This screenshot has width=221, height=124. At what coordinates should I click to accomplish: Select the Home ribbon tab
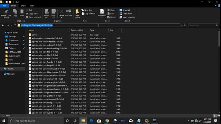pos(14,6)
